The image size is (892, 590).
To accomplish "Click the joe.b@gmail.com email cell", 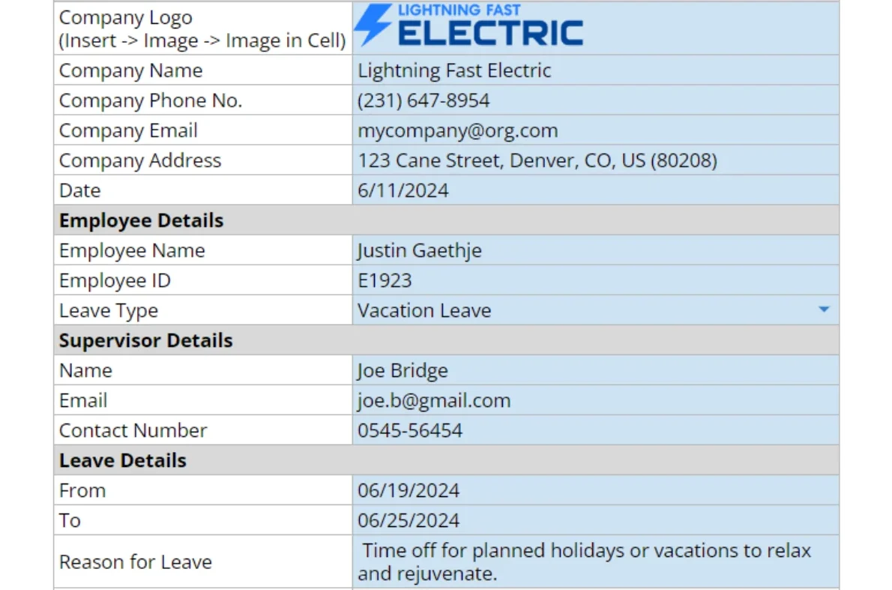I will 596,400.
